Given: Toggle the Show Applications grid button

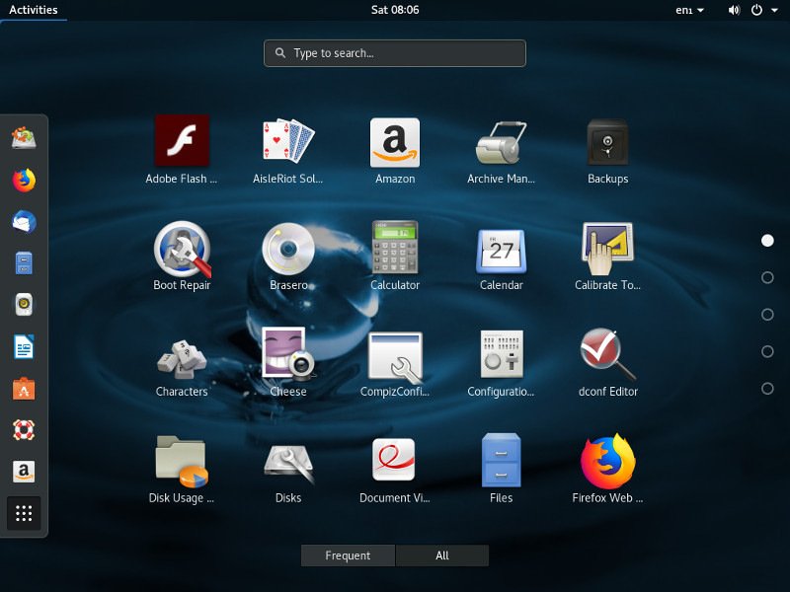Looking at the screenshot, I should point(24,513).
